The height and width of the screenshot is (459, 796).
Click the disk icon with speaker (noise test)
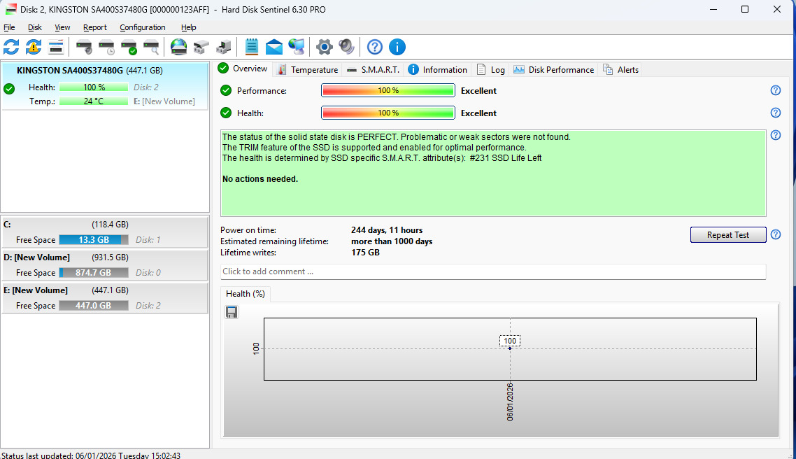point(84,47)
